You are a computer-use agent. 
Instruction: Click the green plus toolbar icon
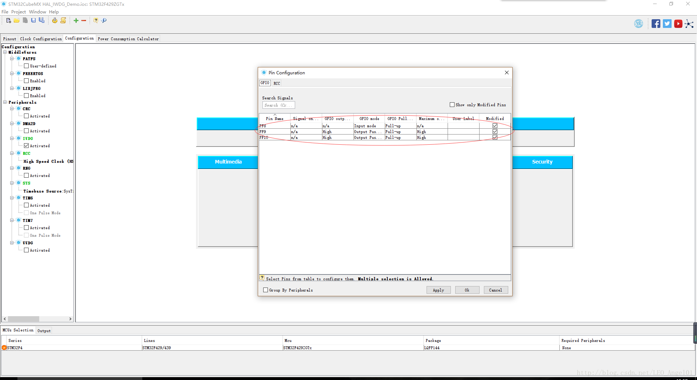click(76, 21)
